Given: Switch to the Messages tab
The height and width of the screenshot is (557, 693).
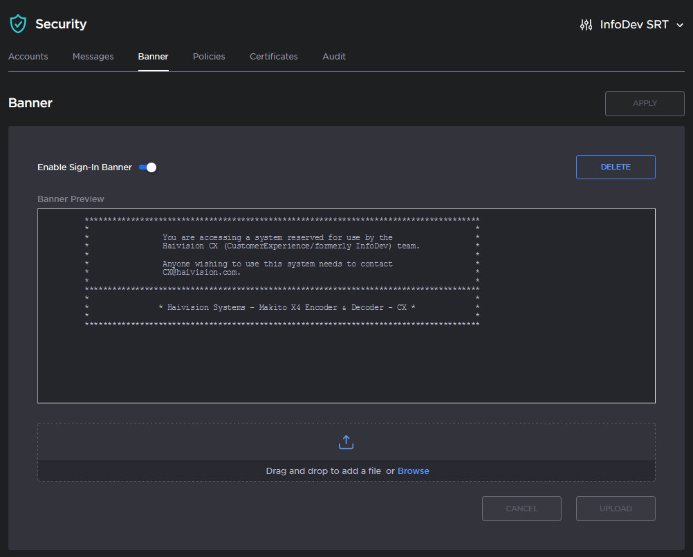Looking at the screenshot, I should [93, 57].
